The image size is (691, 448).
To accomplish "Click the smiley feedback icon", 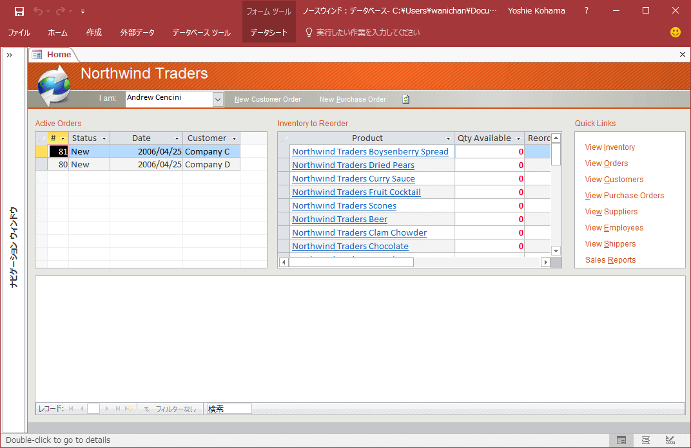I will (675, 32).
